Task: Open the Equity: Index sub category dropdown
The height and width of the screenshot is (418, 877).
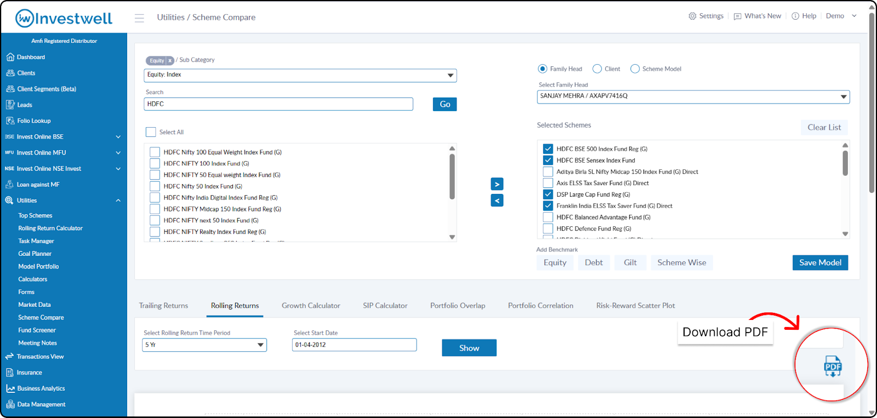Action: [x=300, y=75]
